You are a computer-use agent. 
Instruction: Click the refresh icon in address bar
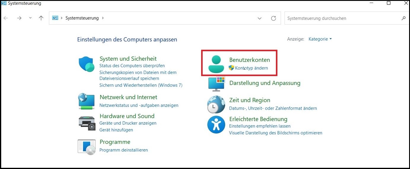click(274, 18)
